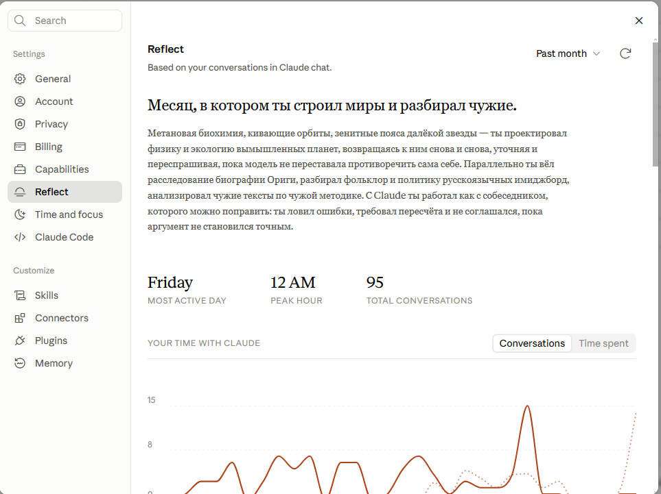Open Claude Code settings

(x=65, y=237)
